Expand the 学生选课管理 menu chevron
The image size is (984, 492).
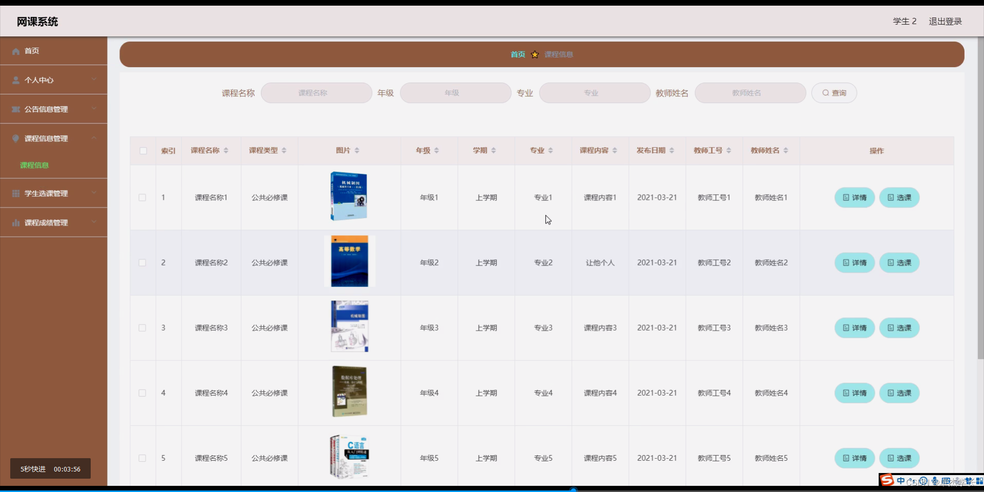click(94, 193)
